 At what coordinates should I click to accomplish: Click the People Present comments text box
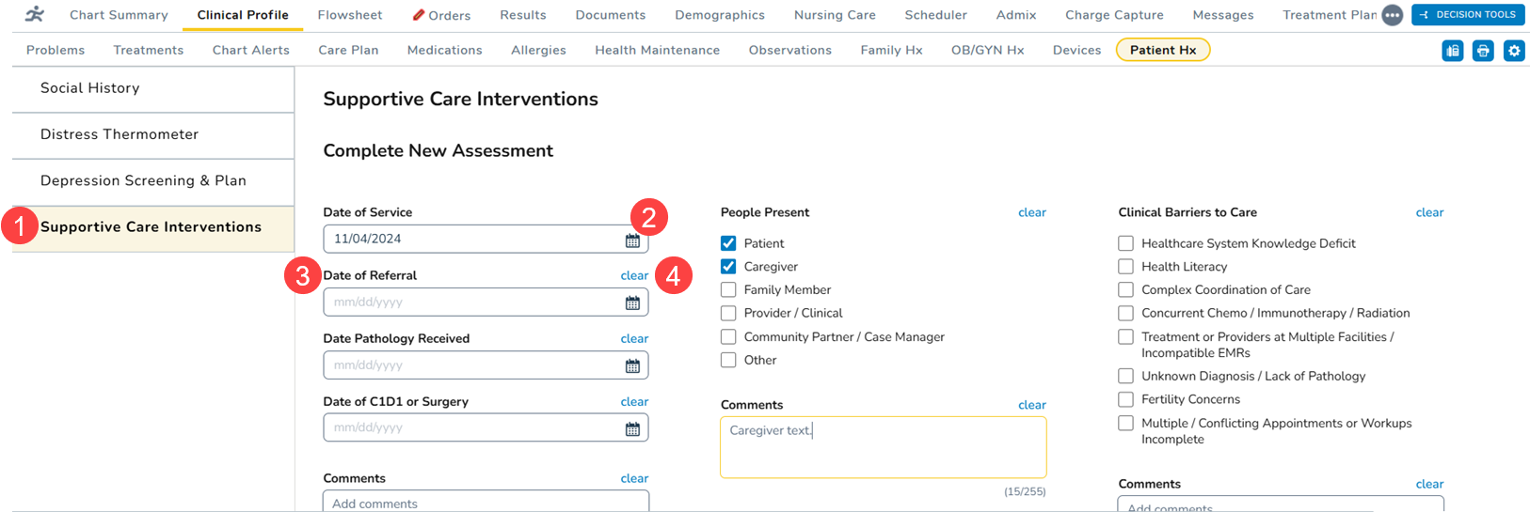tap(883, 448)
